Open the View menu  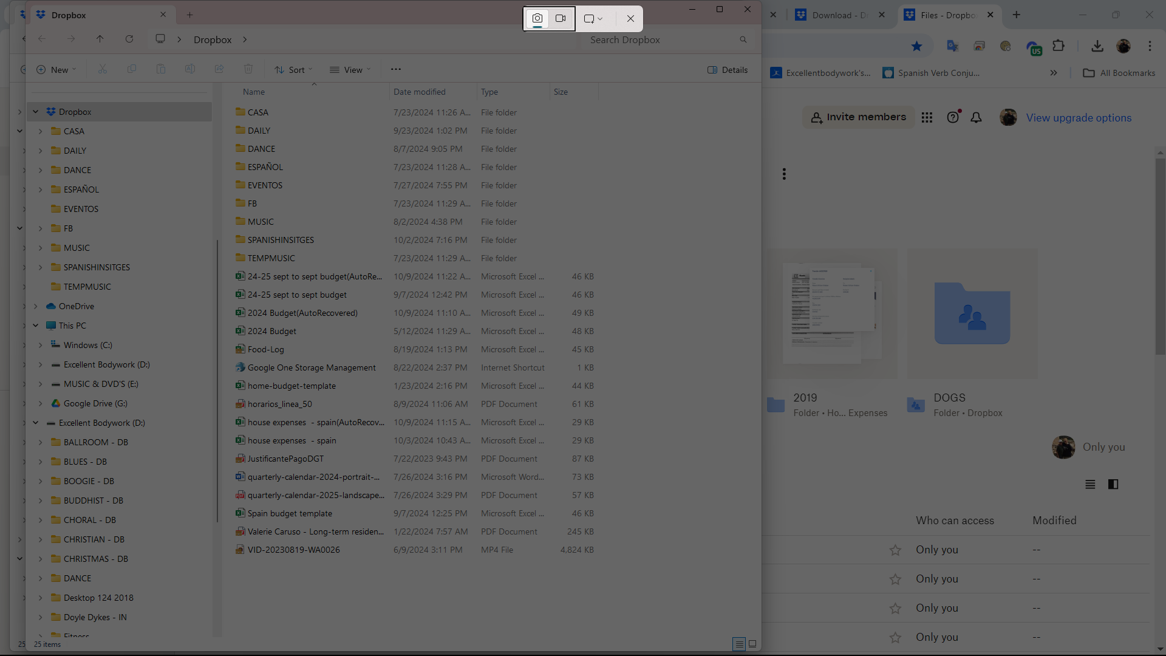tap(350, 70)
